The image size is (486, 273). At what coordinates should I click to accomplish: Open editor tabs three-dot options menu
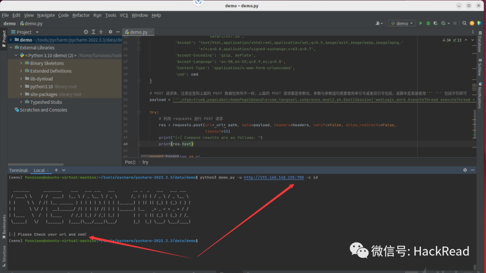pos(472,32)
